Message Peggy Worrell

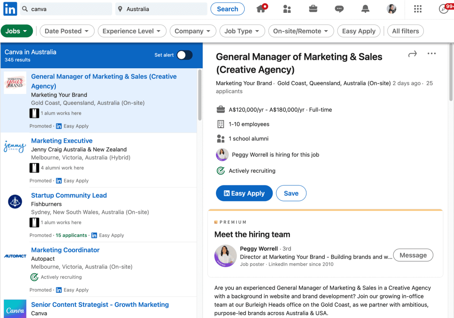[413, 255]
